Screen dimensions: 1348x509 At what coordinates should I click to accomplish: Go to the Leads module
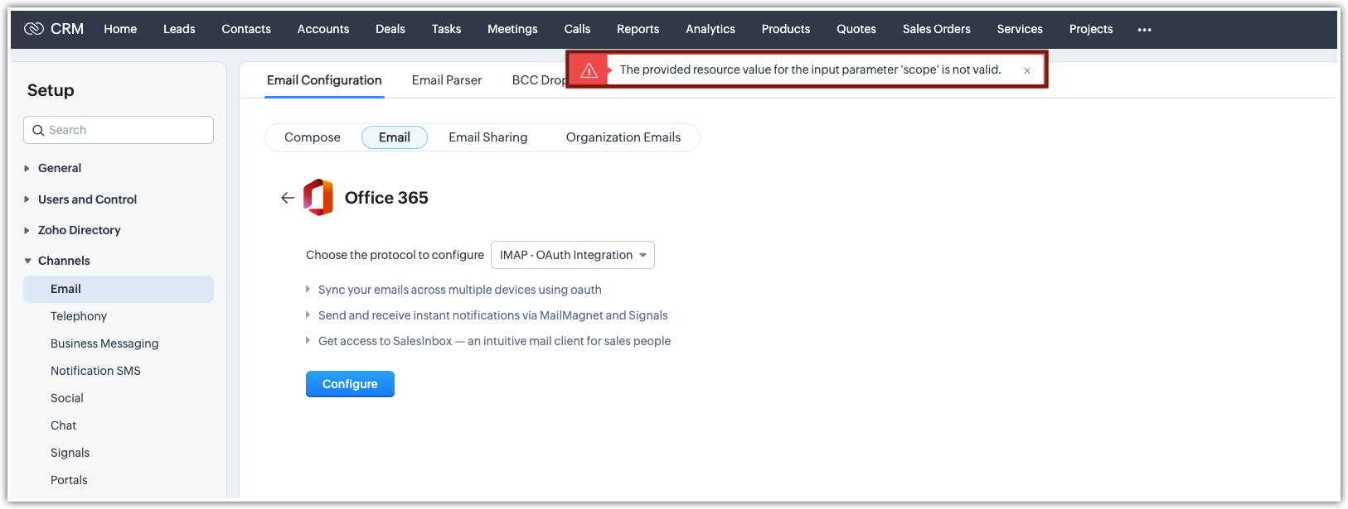[x=179, y=29]
